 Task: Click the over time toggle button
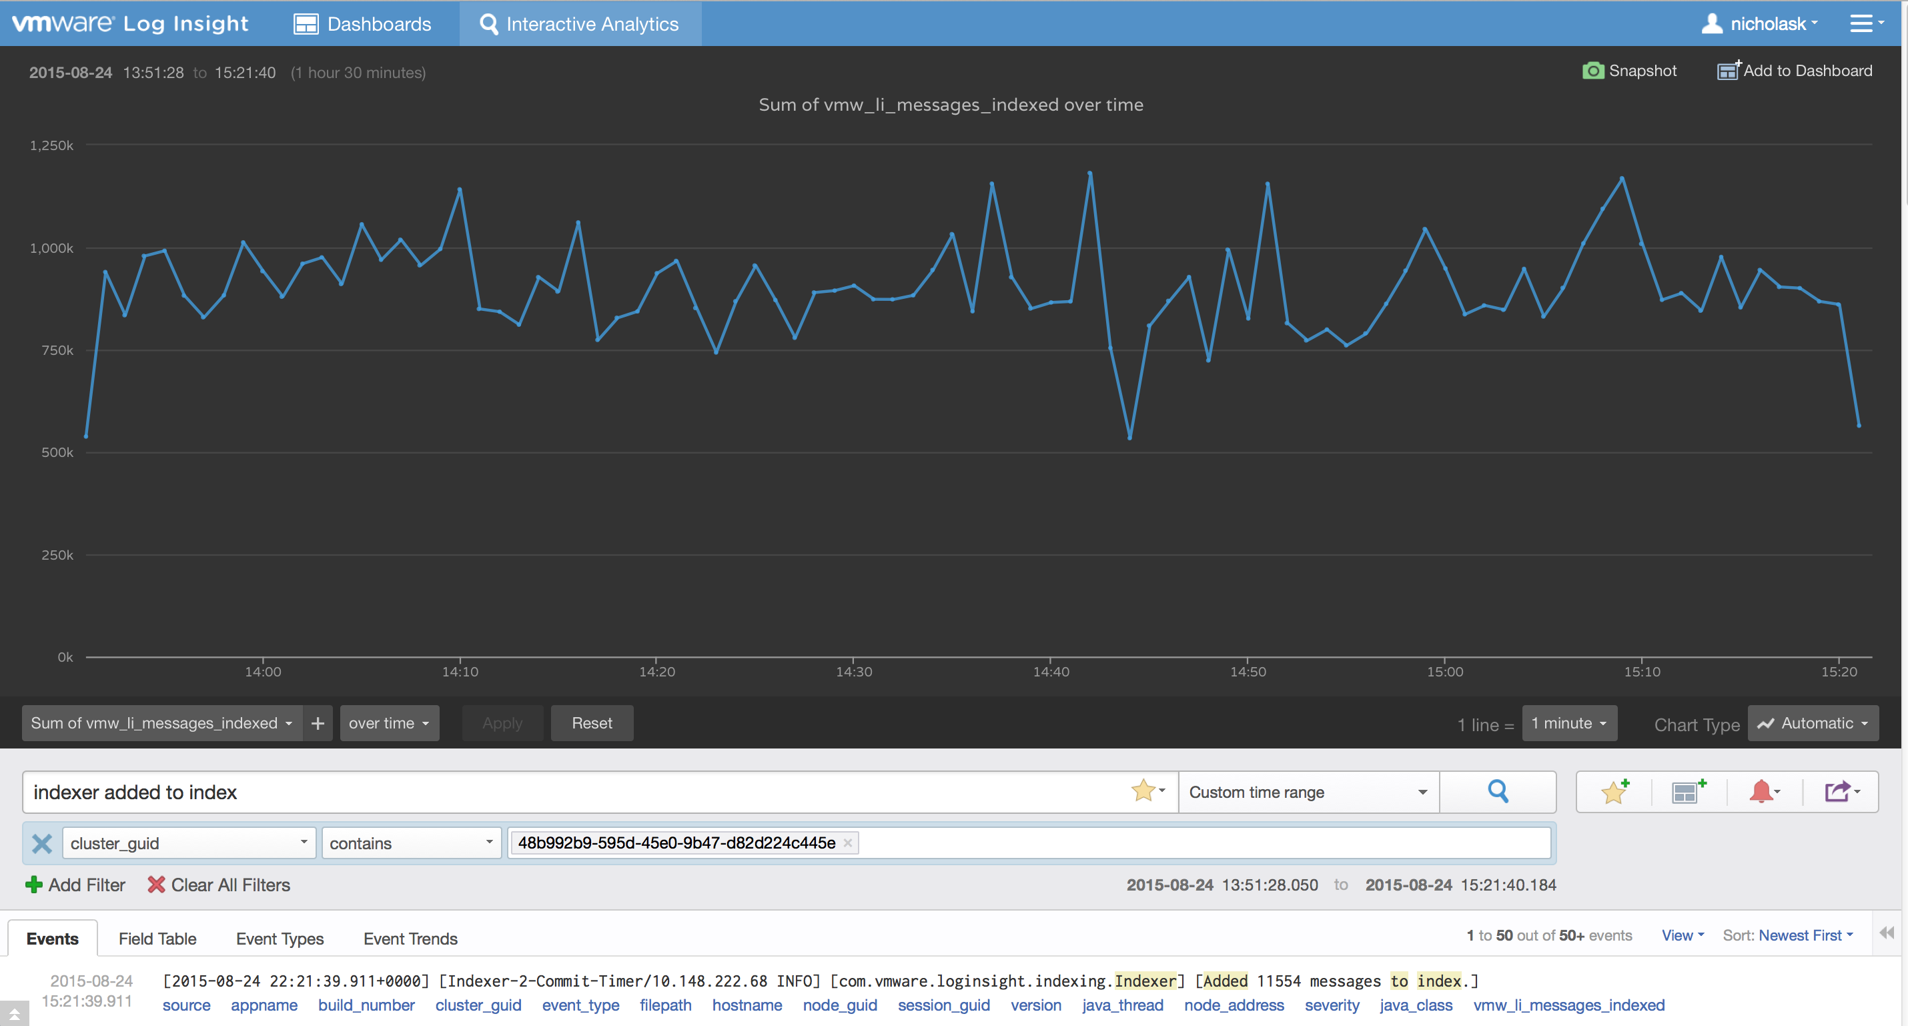coord(389,722)
